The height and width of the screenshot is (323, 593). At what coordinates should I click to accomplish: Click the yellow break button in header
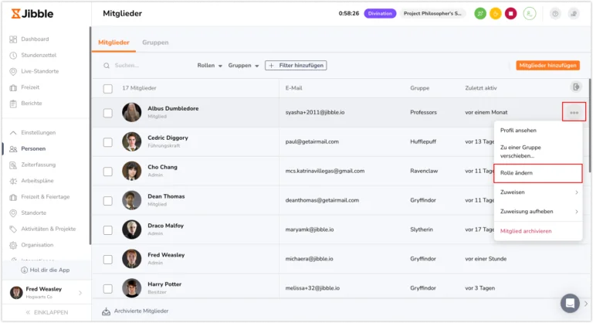pos(496,14)
